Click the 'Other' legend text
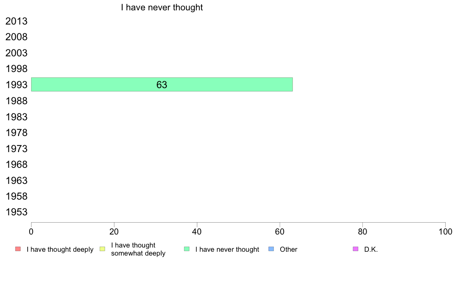 point(289,249)
